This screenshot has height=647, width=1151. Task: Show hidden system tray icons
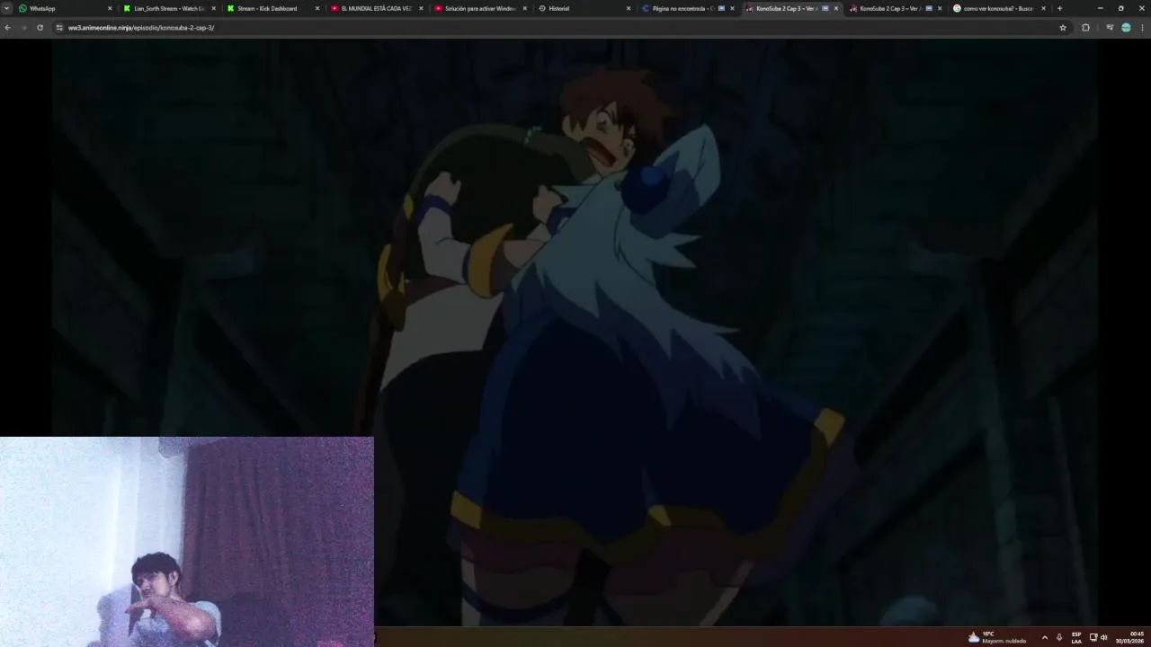pos(1044,637)
